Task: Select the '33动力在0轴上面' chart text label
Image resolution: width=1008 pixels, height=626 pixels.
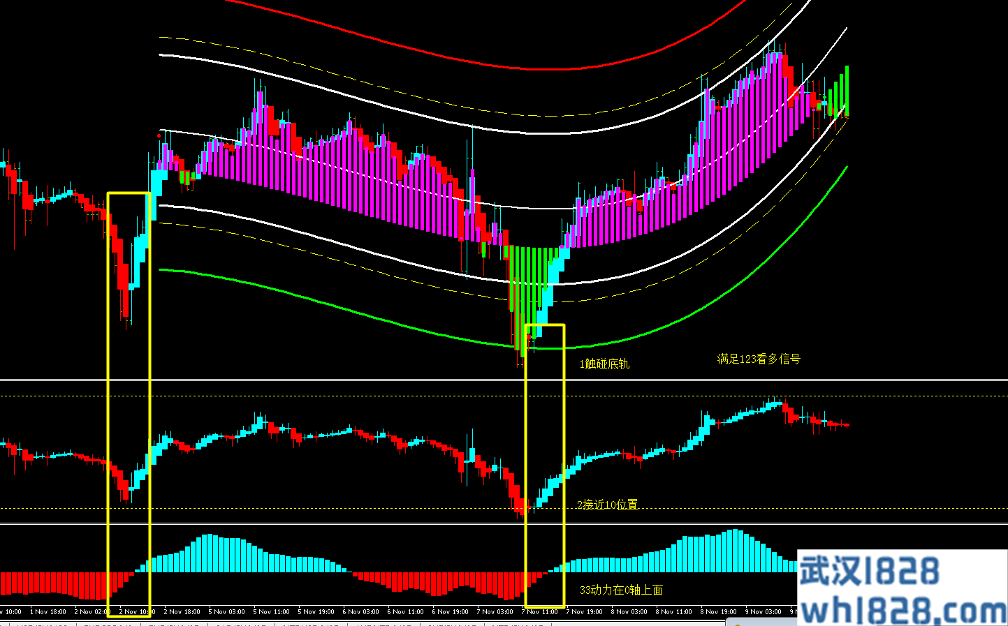Action: click(621, 590)
